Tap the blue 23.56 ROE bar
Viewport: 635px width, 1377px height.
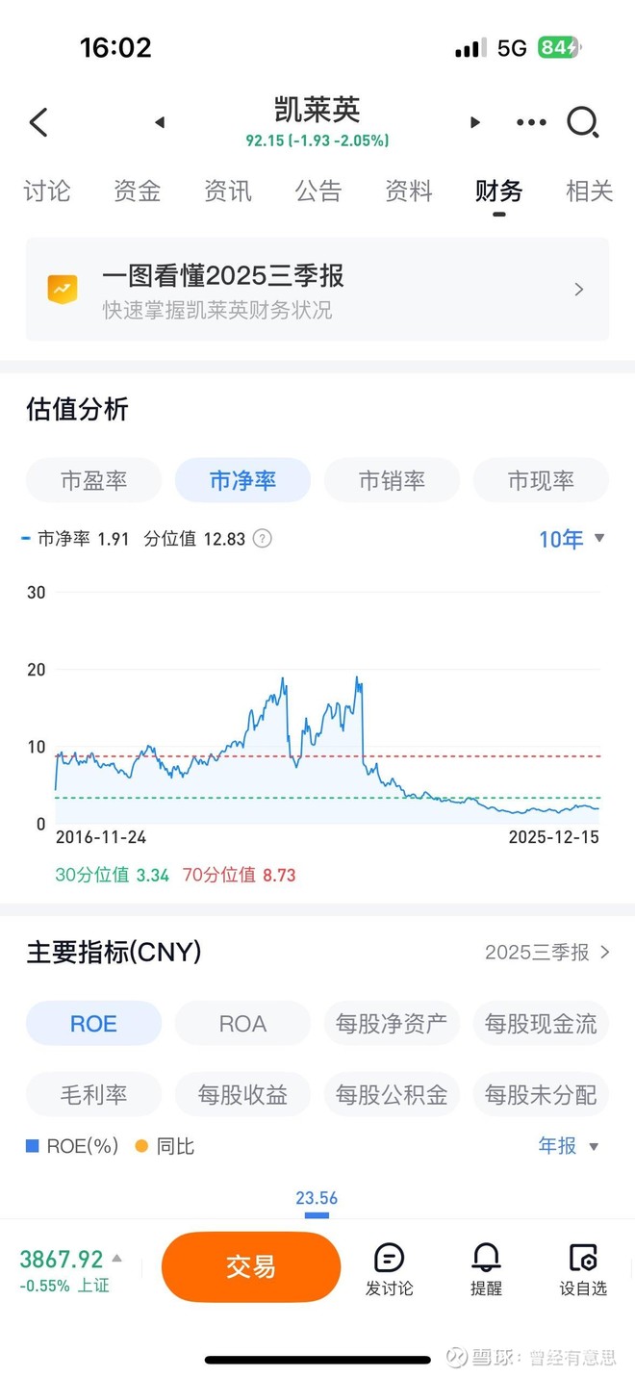click(317, 1215)
